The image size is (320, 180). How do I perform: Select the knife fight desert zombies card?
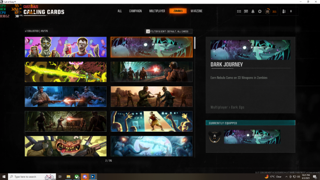point(152,97)
